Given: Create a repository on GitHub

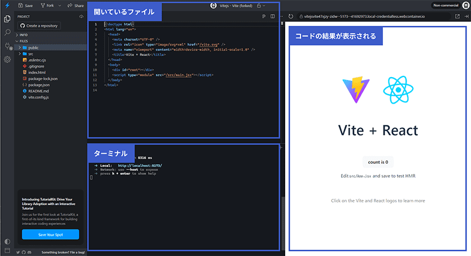Looking at the screenshot, I should tap(39, 26).
